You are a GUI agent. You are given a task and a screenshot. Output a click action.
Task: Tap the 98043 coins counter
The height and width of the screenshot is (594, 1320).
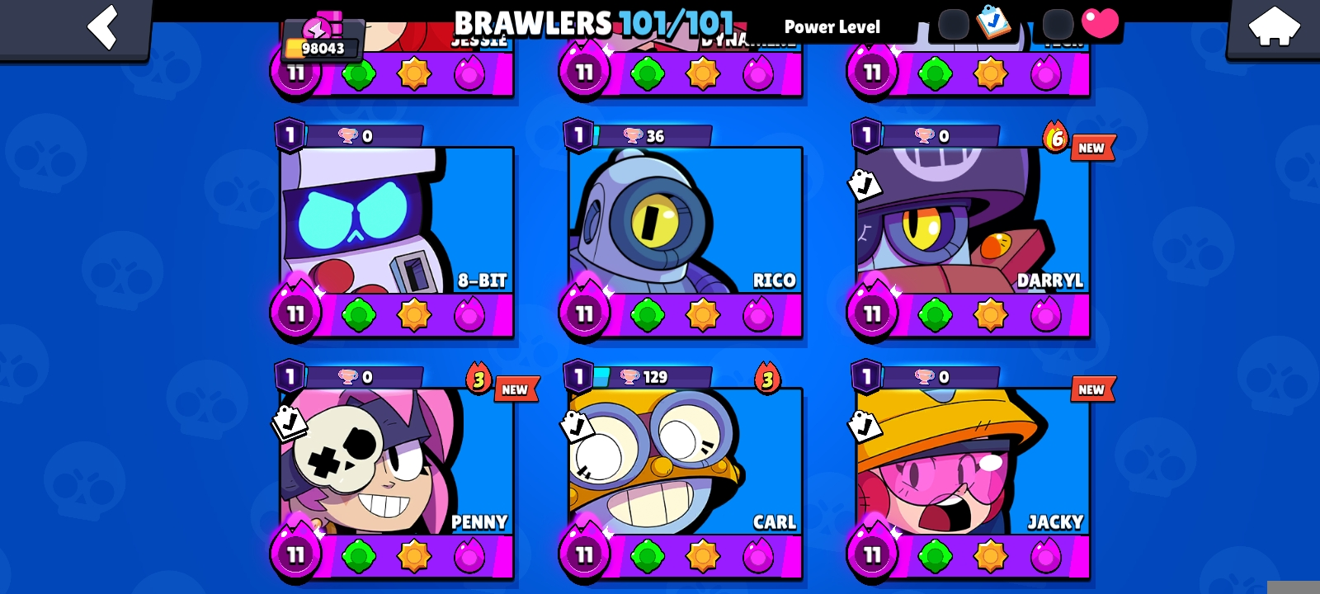(322, 48)
